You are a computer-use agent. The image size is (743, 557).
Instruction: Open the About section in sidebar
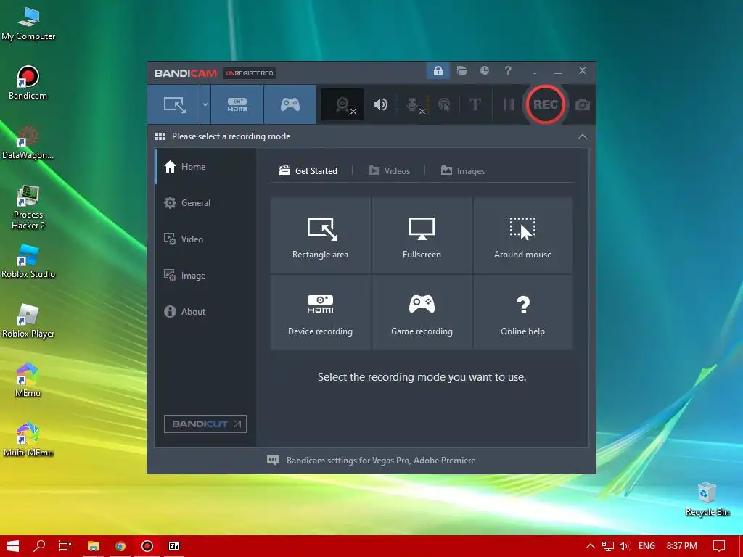coord(205,312)
